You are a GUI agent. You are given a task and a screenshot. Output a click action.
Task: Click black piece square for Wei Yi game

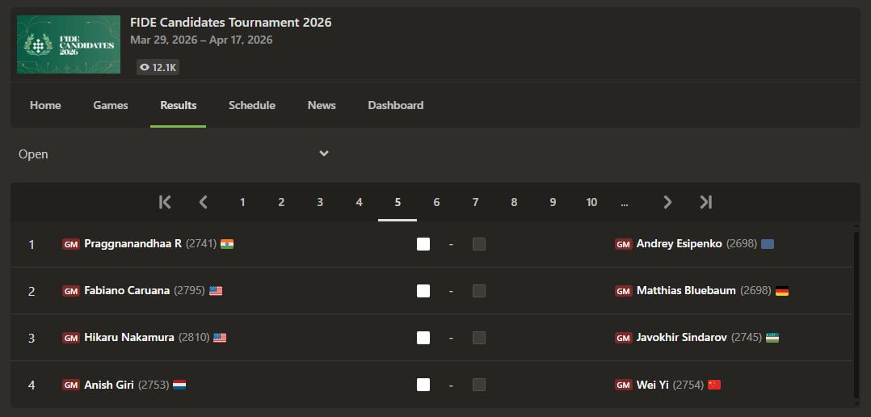point(479,385)
